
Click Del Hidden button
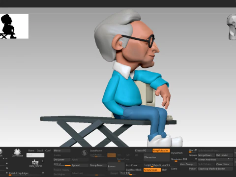click(x=224, y=155)
